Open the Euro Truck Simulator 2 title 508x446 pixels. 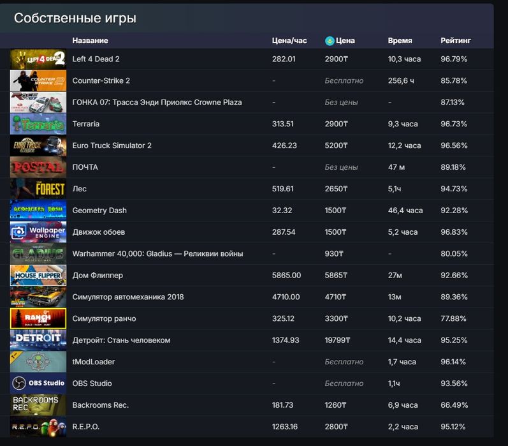(x=112, y=145)
